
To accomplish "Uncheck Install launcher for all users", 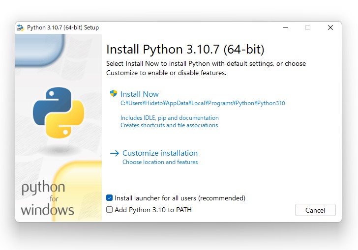I will (x=109, y=198).
